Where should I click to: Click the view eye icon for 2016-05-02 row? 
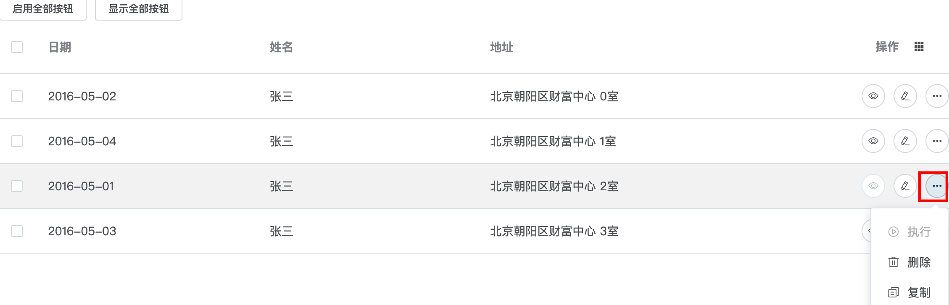tap(873, 96)
